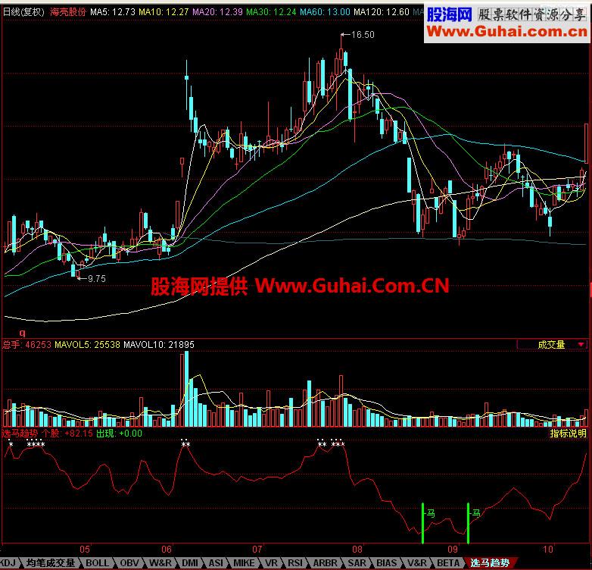Switch to the DMI indicator tab

(x=189, y=562)
